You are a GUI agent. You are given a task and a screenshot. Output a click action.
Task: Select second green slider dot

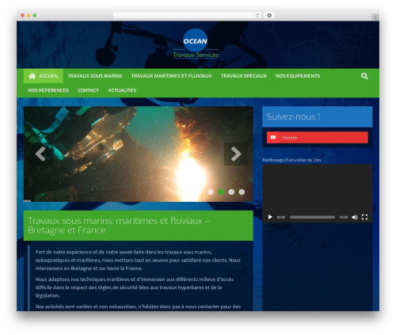click(221, 192)
